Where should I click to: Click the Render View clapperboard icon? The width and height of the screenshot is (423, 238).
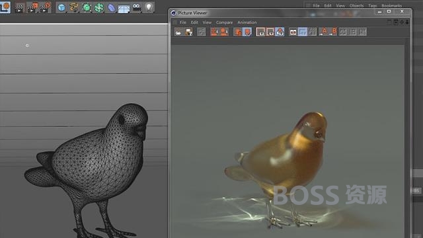(x=19, y=8)
